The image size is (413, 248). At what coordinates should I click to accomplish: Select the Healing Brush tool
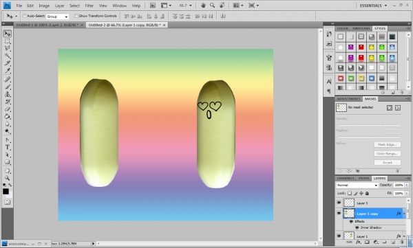tap(8, 79)
